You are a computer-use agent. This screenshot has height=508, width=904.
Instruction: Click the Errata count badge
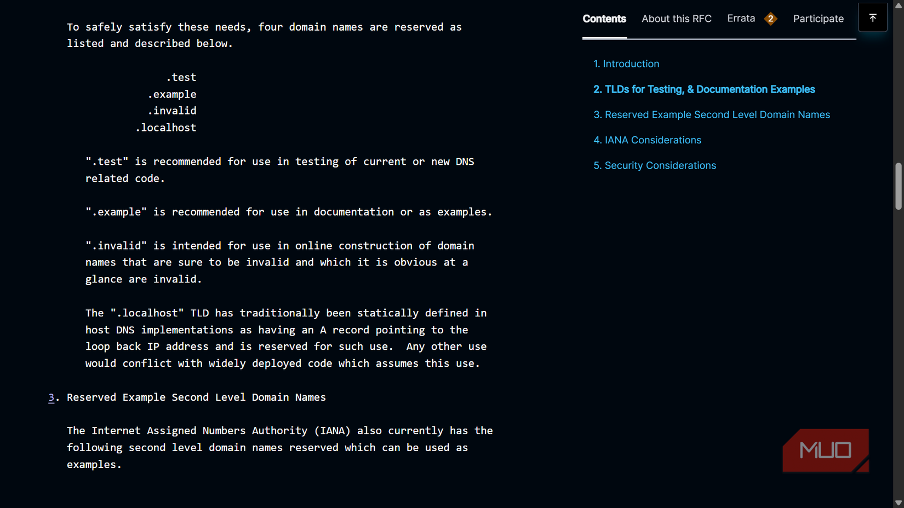tap(770, 19)
